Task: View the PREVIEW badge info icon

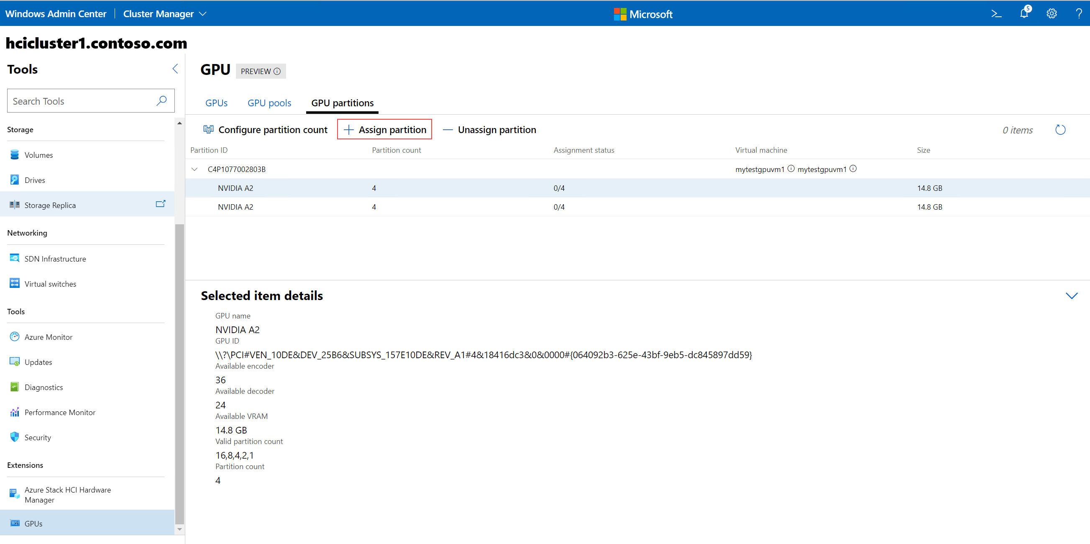Action: click(277, 71)
